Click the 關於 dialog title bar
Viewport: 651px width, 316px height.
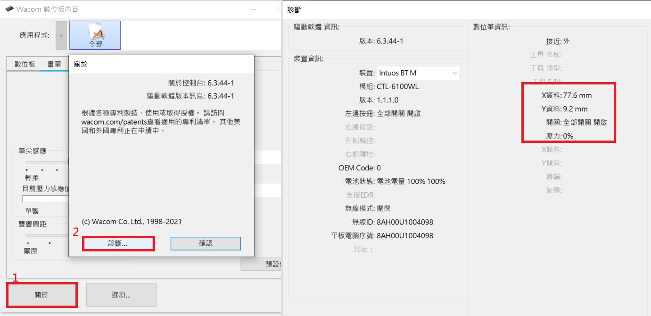pos(161,64)
